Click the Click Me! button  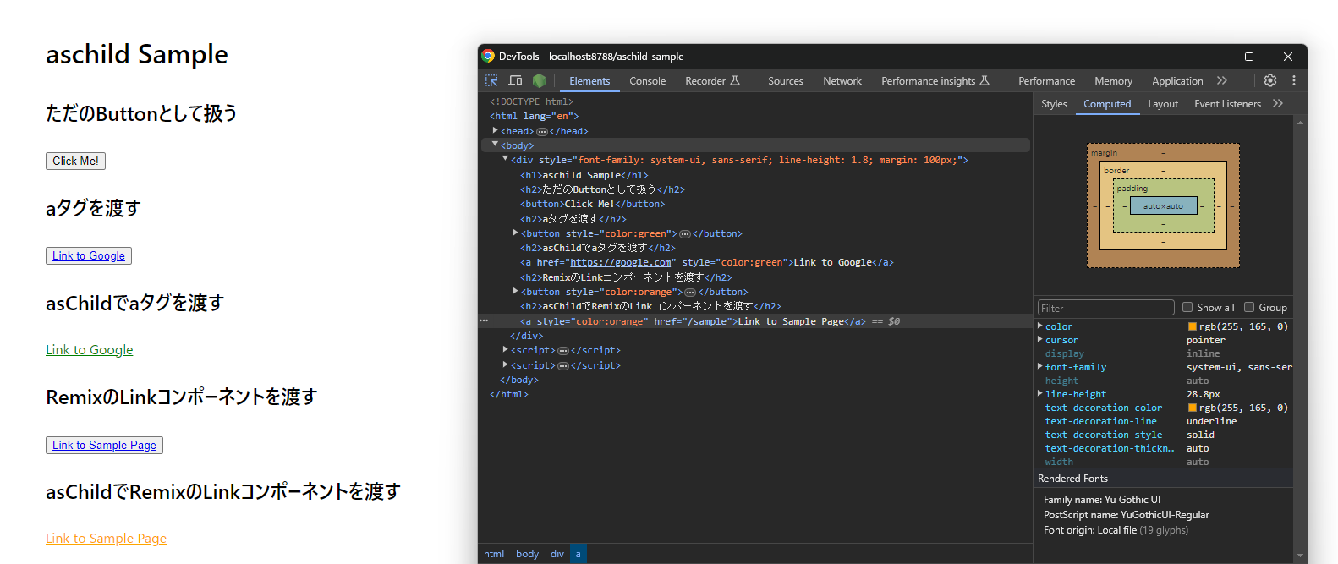click(75, 161)
